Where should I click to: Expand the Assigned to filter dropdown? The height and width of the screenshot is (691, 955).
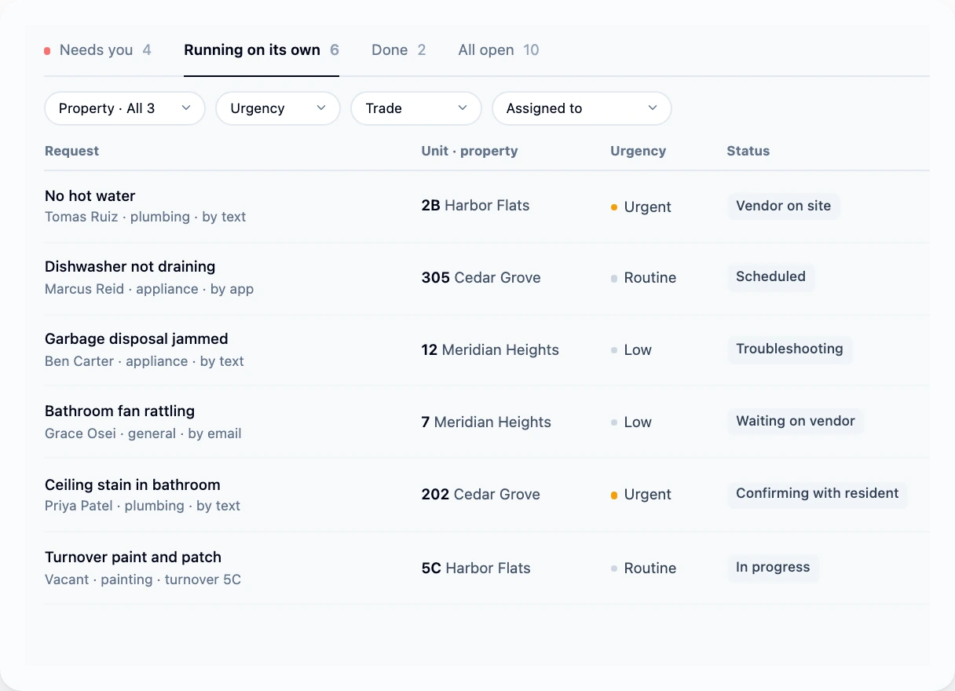(x=582, y=108)
